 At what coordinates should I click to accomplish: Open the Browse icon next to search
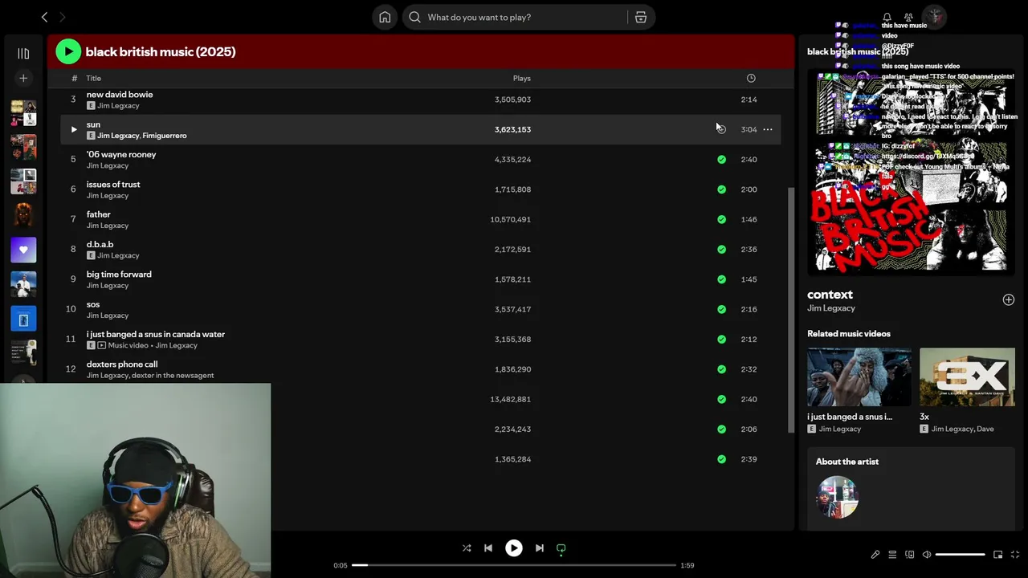tap(641, 17)
